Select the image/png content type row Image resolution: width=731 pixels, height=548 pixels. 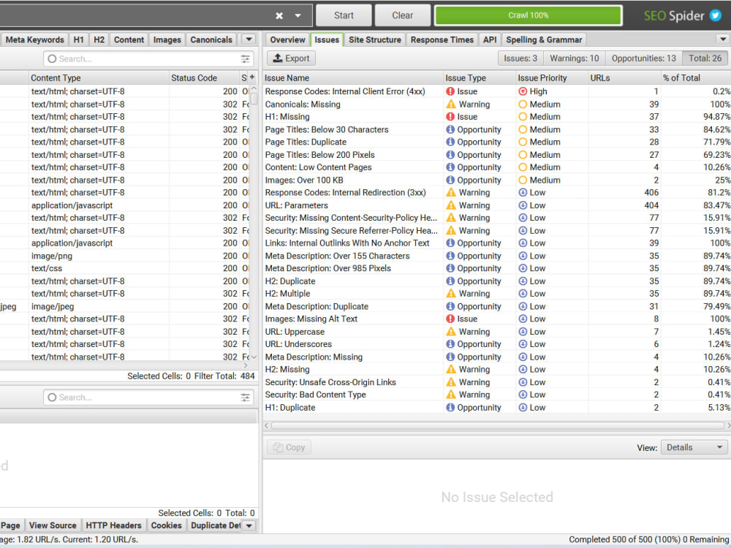[125, 256]
